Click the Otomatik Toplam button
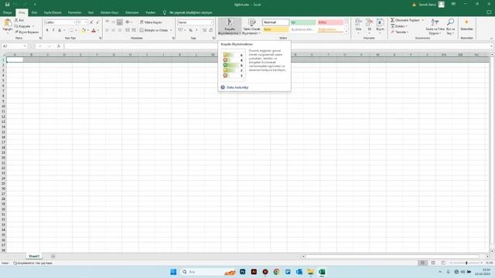 (405, 20)
